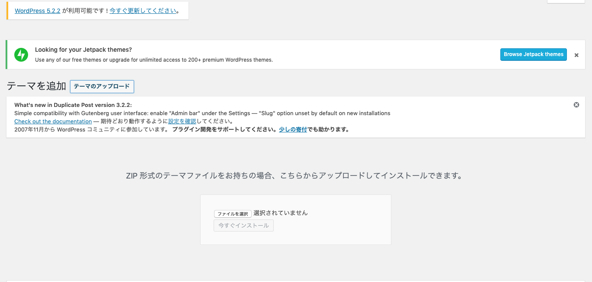The height and width of the screenshot is (282, 592).
Task: Open the WordPress 5.2.2 link
Action: coord(37,11)
